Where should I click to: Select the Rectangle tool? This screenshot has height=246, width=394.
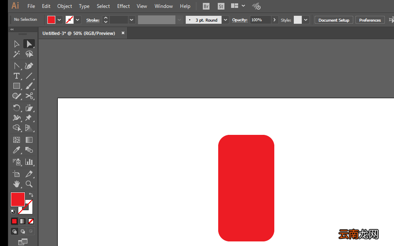coord(17,86)
